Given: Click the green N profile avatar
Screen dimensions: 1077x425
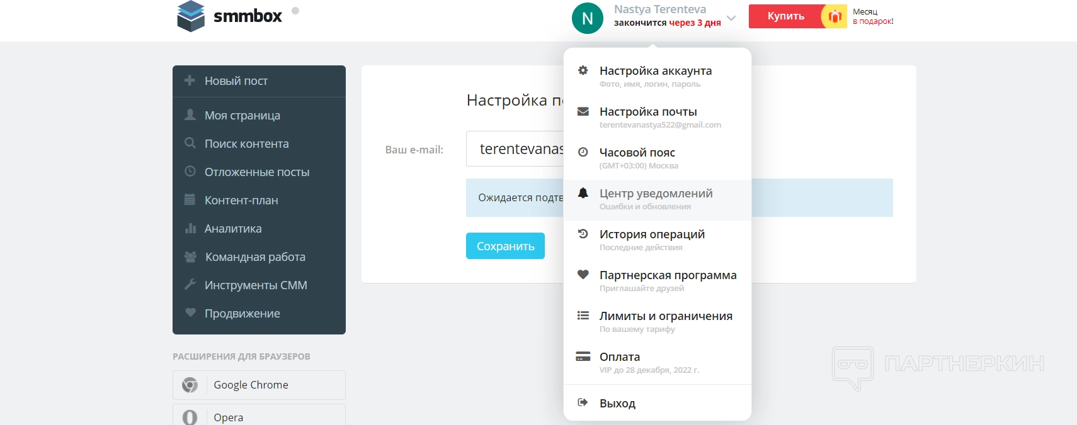Looking at the screenshot, I should pos(588,18).
